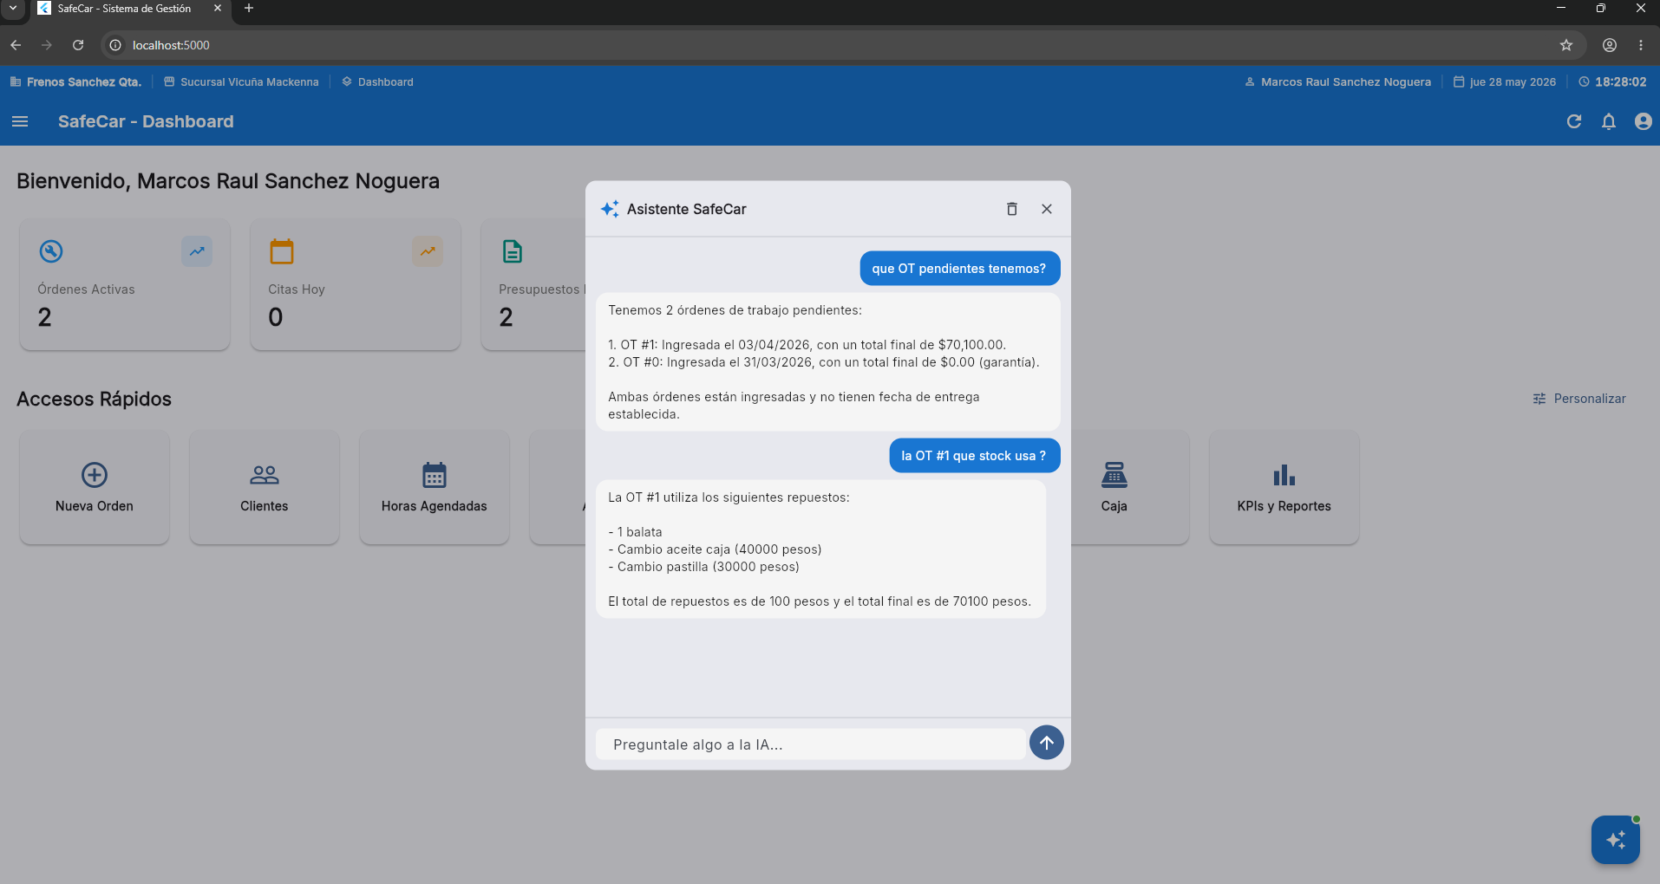Click the Órdenes Activas card

coord(125,285)
